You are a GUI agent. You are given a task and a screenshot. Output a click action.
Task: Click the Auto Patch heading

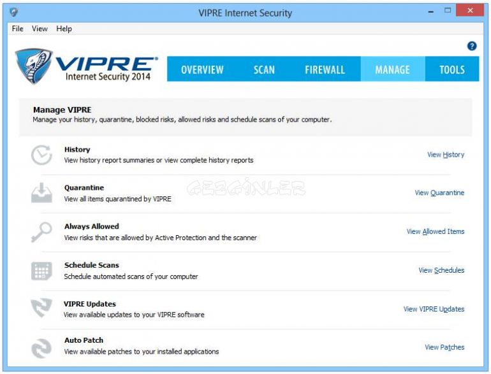click(x=84, y=340)
